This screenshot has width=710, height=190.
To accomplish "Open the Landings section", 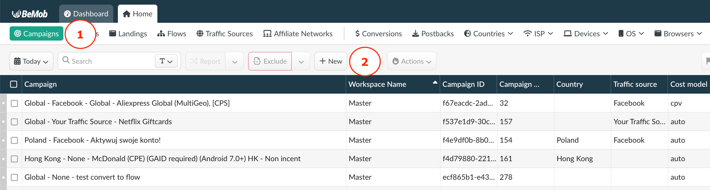I will point(128,34).
